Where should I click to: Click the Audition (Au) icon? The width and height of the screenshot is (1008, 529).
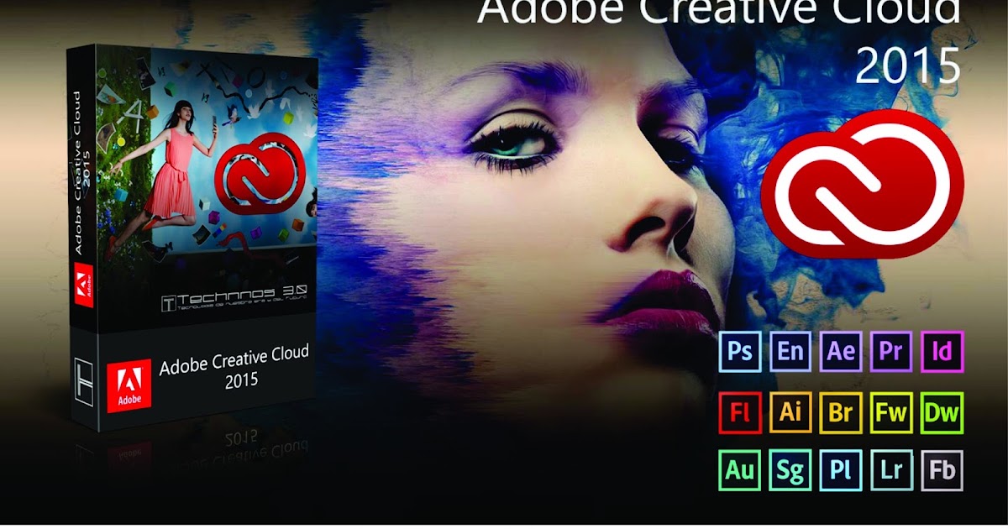pyautogui.click(x=740, y=470)
